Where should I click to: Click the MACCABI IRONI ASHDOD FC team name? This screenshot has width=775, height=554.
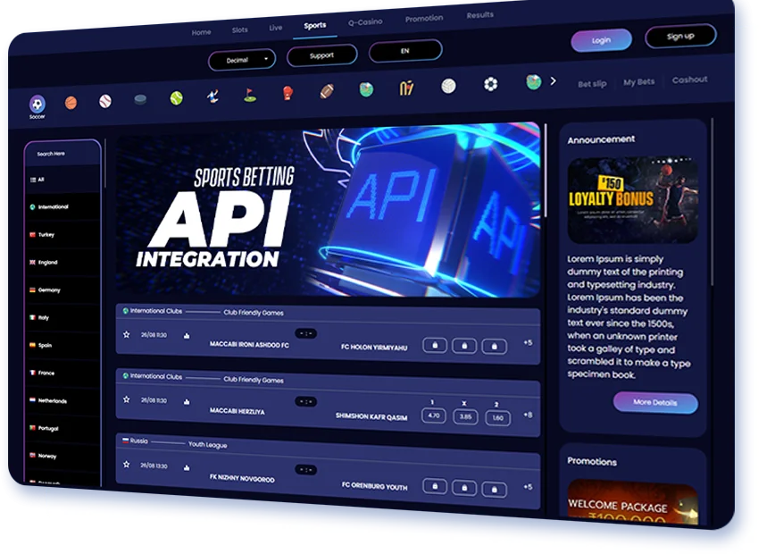249,345
